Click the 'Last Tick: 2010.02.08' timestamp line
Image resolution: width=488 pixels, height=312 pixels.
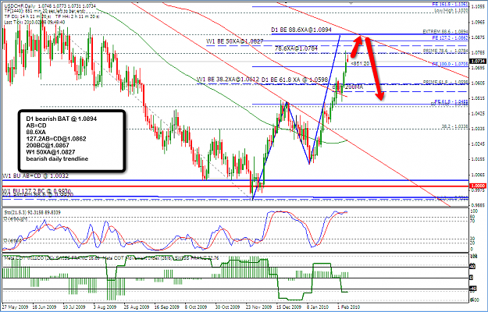pyautogui.click(x=34, y=22)
